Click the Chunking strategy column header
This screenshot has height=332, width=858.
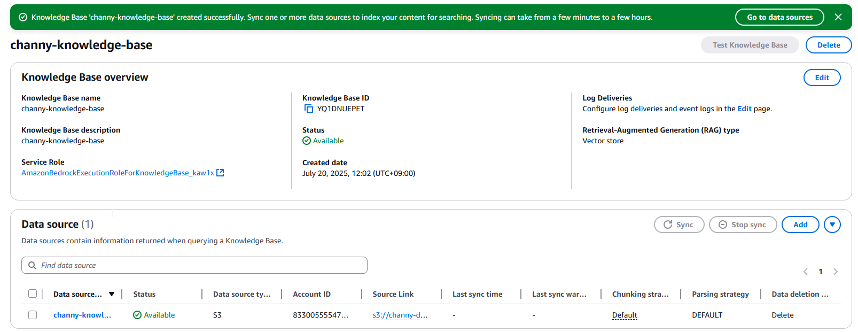click(640, 294)
